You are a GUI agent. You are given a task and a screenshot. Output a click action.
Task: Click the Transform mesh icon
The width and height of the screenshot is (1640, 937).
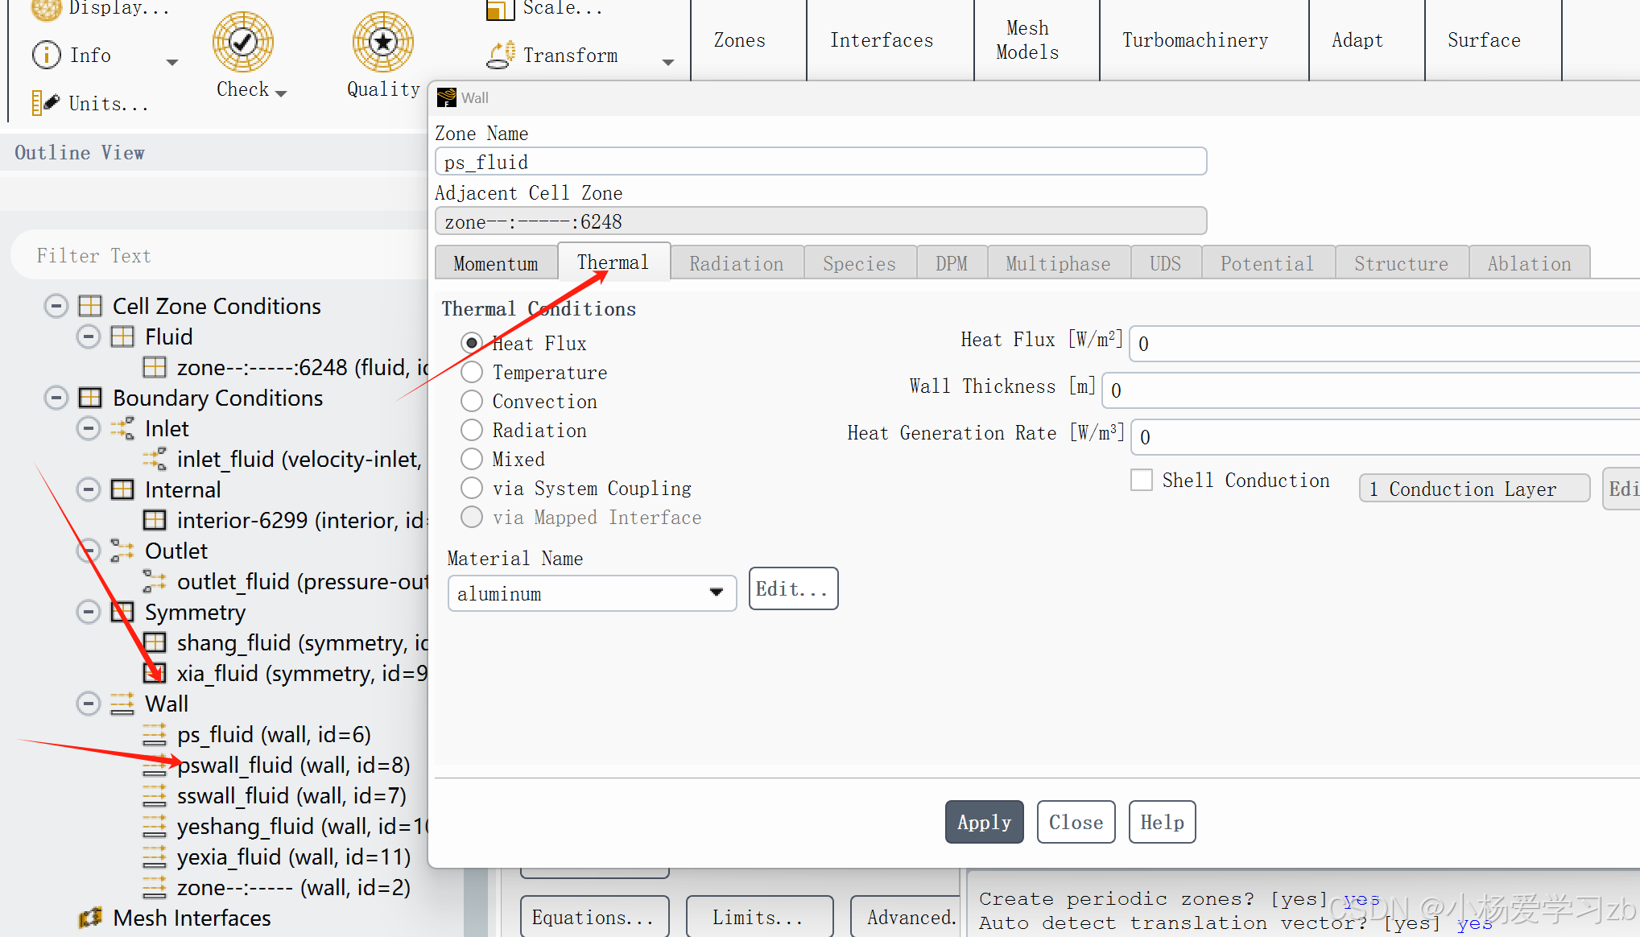501,55
